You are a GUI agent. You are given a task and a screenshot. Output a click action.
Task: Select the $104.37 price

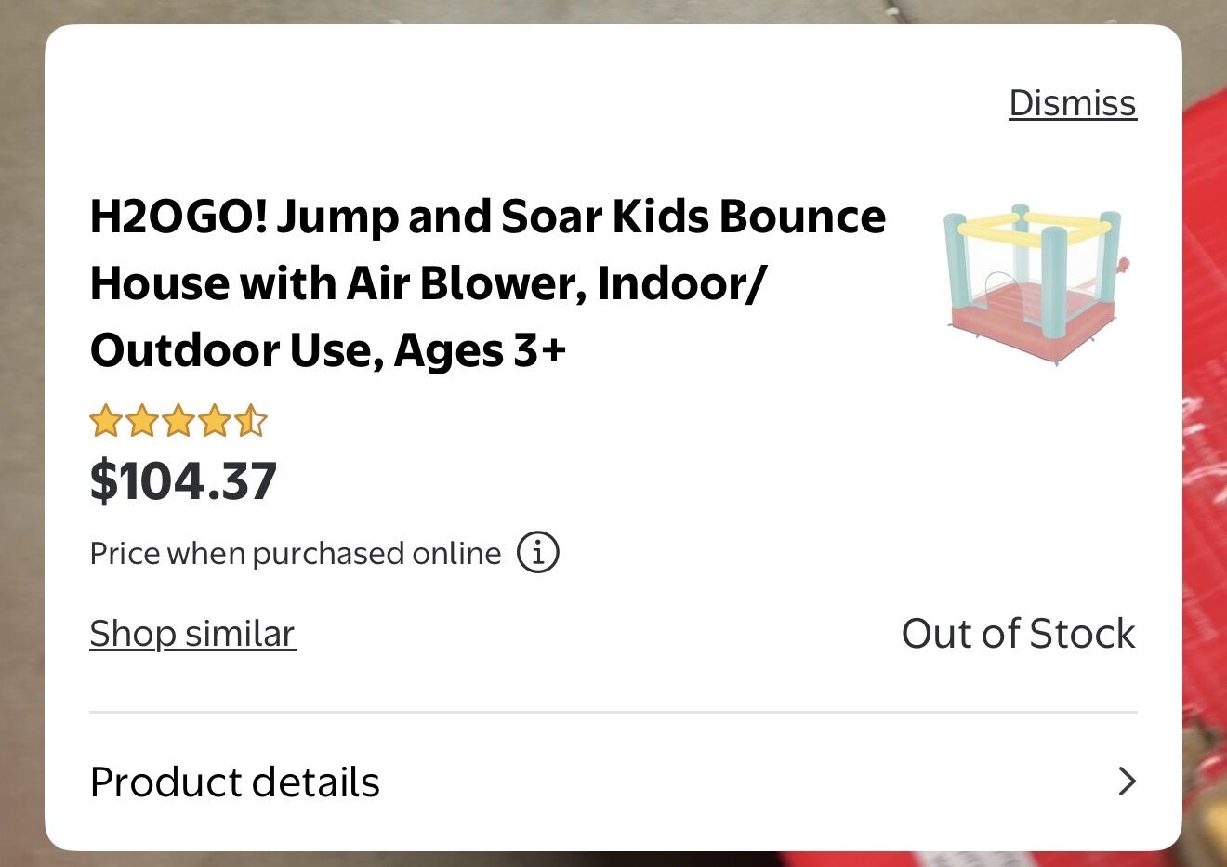click(183, 479)
